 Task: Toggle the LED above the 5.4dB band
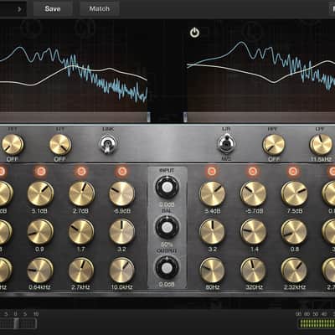click(212, 171)
